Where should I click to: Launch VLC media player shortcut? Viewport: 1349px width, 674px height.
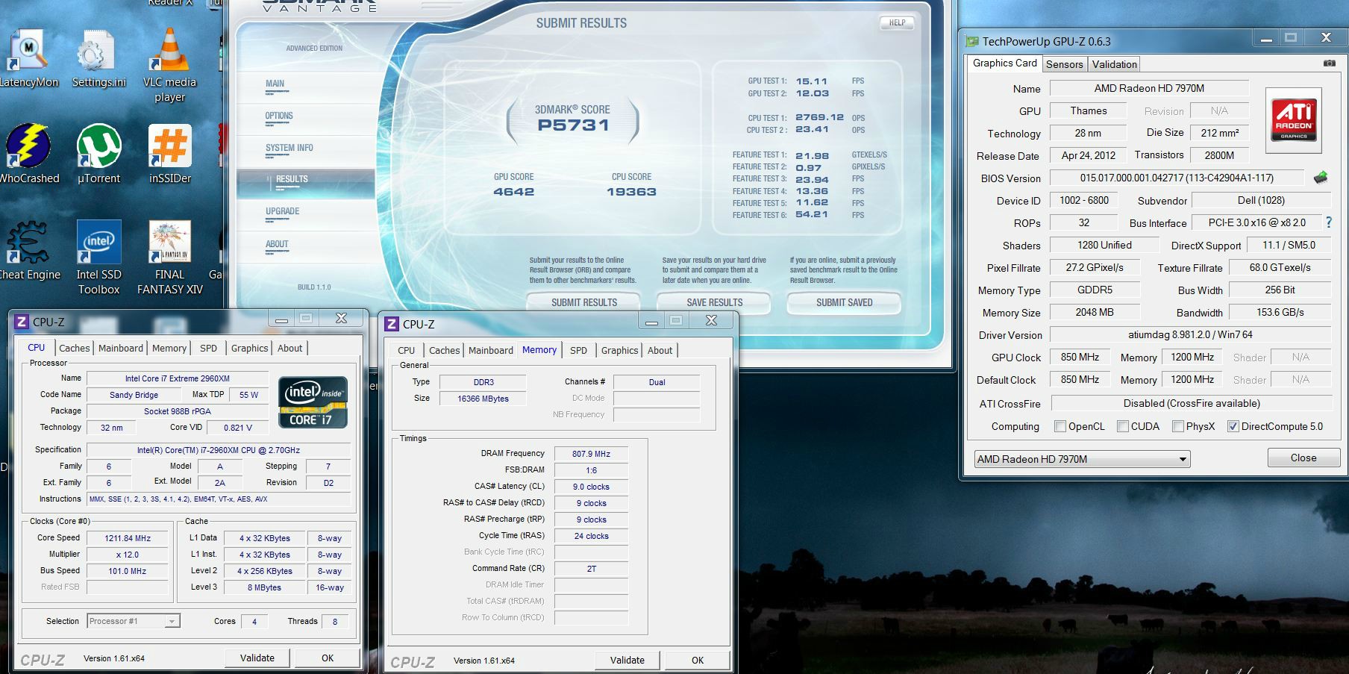coord(169,66)
